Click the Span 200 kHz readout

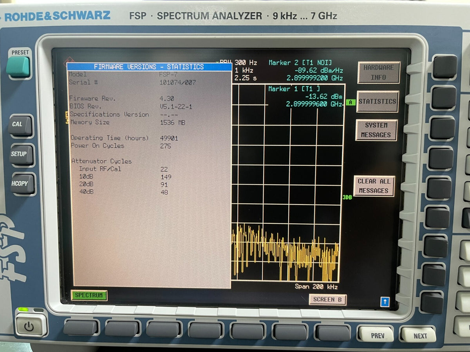[x=316, y=287]
